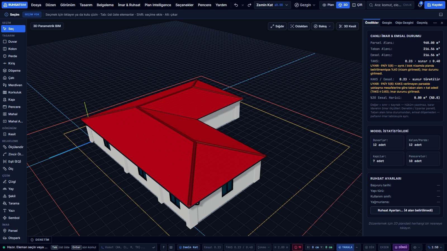
Task: Toggle DÖNGÜ loop mode
Action: (x=401, y=247)
